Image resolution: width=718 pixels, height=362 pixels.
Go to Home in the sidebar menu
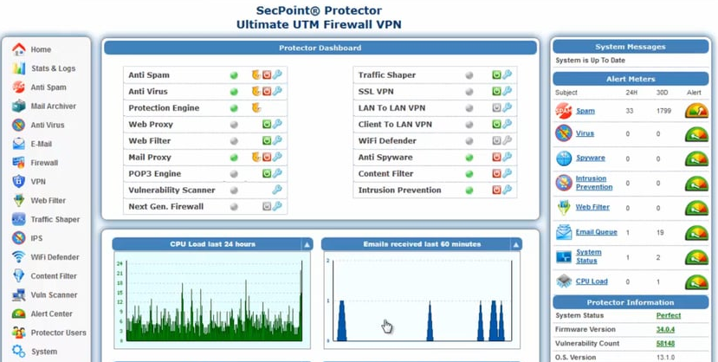tap(41, 49)
